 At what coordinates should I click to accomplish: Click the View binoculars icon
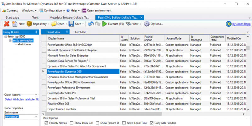(x=129, y=24)
